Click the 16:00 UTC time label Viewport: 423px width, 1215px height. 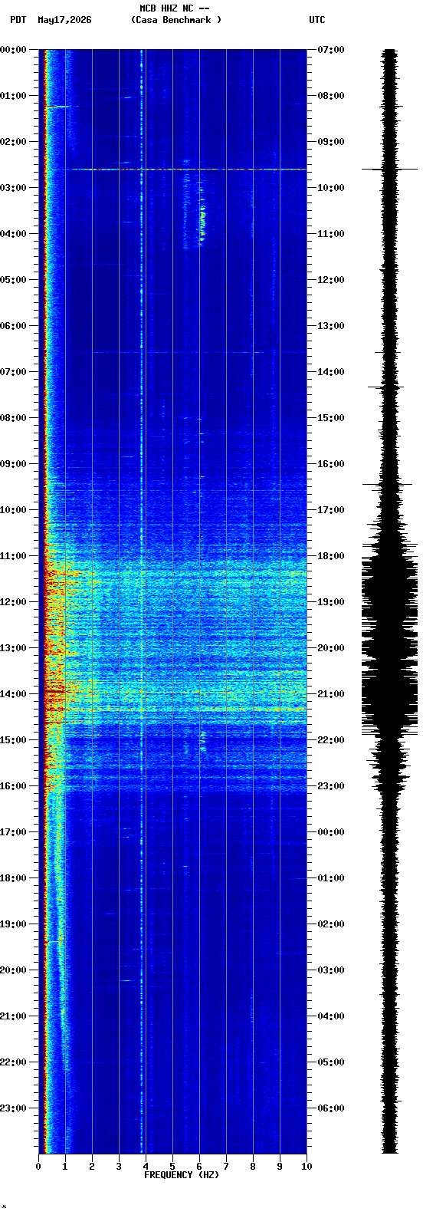click(x=331, y=464)
